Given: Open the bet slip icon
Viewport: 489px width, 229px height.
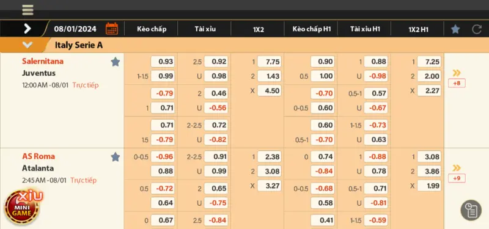Looking at the screenshot, I should (471, 210).
